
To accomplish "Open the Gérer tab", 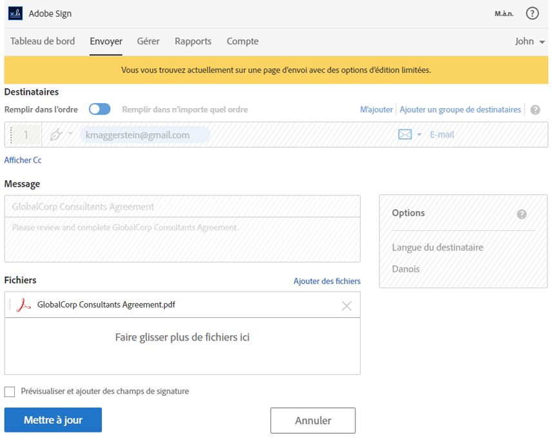I will (x=148, y=41).
